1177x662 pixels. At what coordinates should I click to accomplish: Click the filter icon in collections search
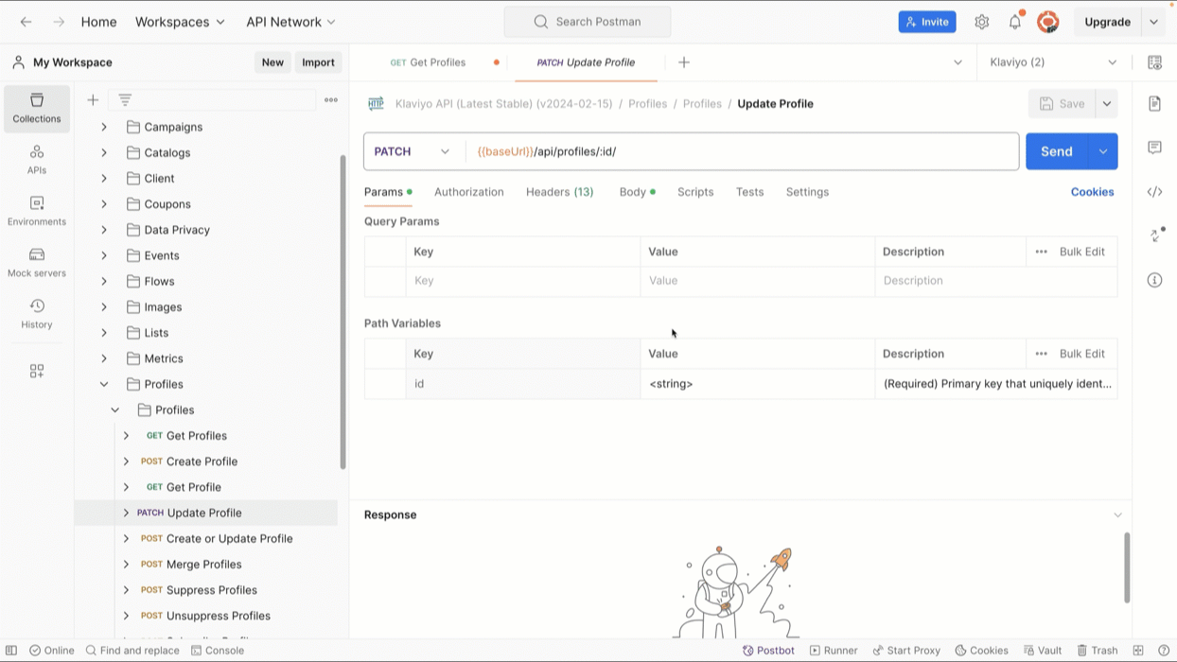coord(125,99)
